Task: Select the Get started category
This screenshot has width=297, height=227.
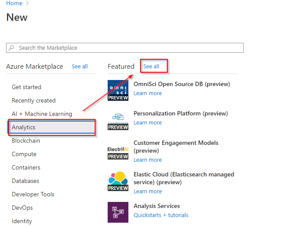Action: point(26,87)
